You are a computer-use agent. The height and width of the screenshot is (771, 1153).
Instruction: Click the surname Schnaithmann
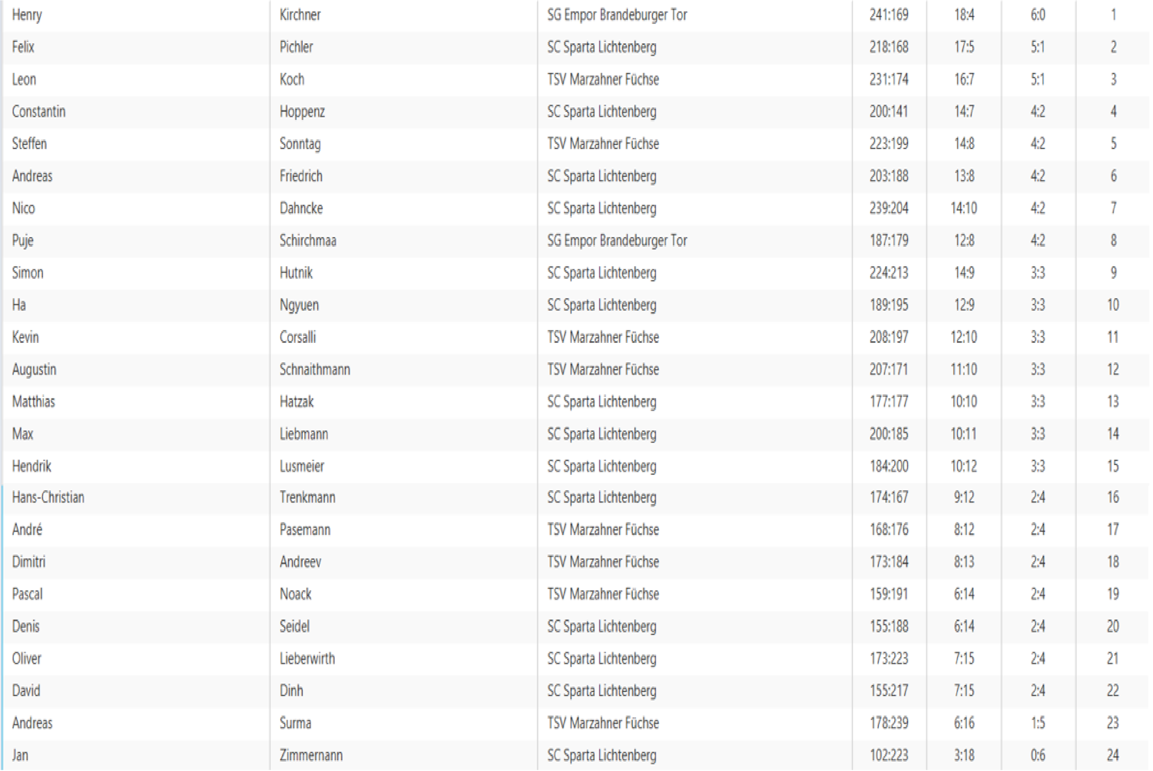314,369
